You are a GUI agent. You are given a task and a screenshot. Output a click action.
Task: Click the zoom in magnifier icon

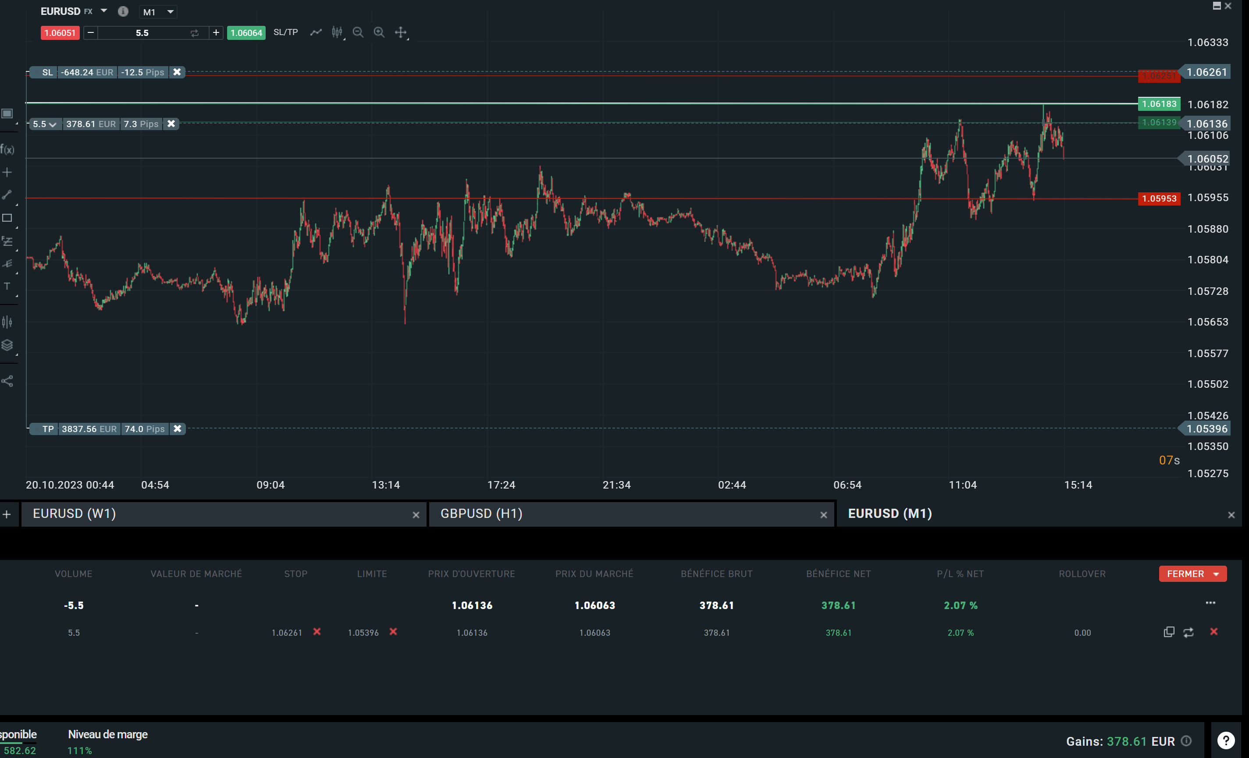coord(379,32)
